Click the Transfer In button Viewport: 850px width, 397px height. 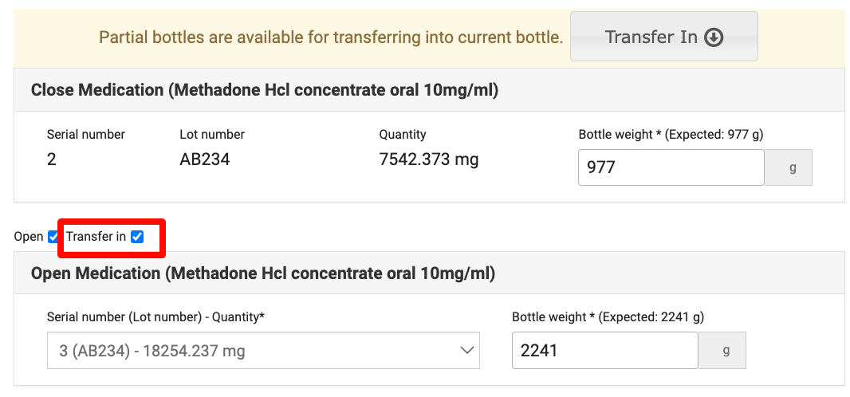(663, 37)
